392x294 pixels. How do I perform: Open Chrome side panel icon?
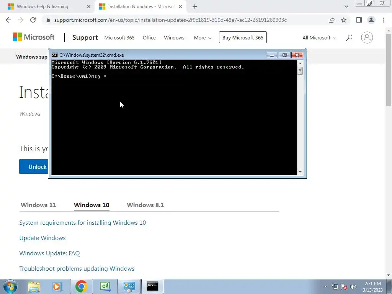coord(359,20)
